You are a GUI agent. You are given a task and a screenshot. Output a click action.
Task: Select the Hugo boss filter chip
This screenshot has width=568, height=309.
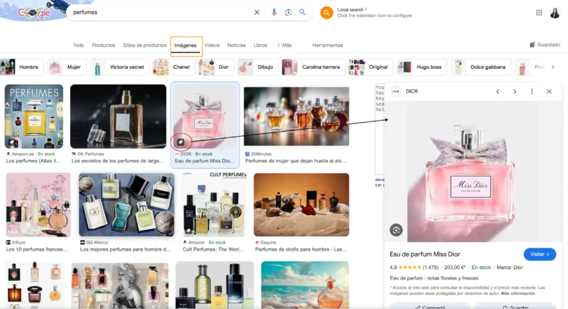422,67
